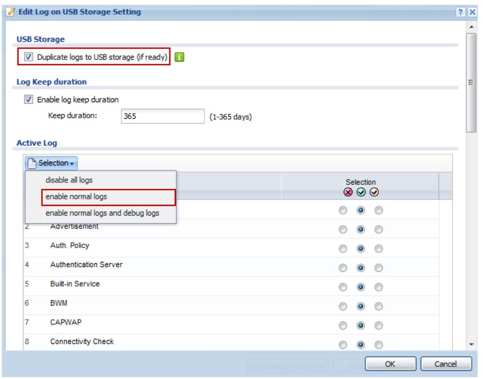483x379 pixels.
Task: Select debug logs radio for Advertisement row
Action: pyautogui.click(x=379, y=229)
